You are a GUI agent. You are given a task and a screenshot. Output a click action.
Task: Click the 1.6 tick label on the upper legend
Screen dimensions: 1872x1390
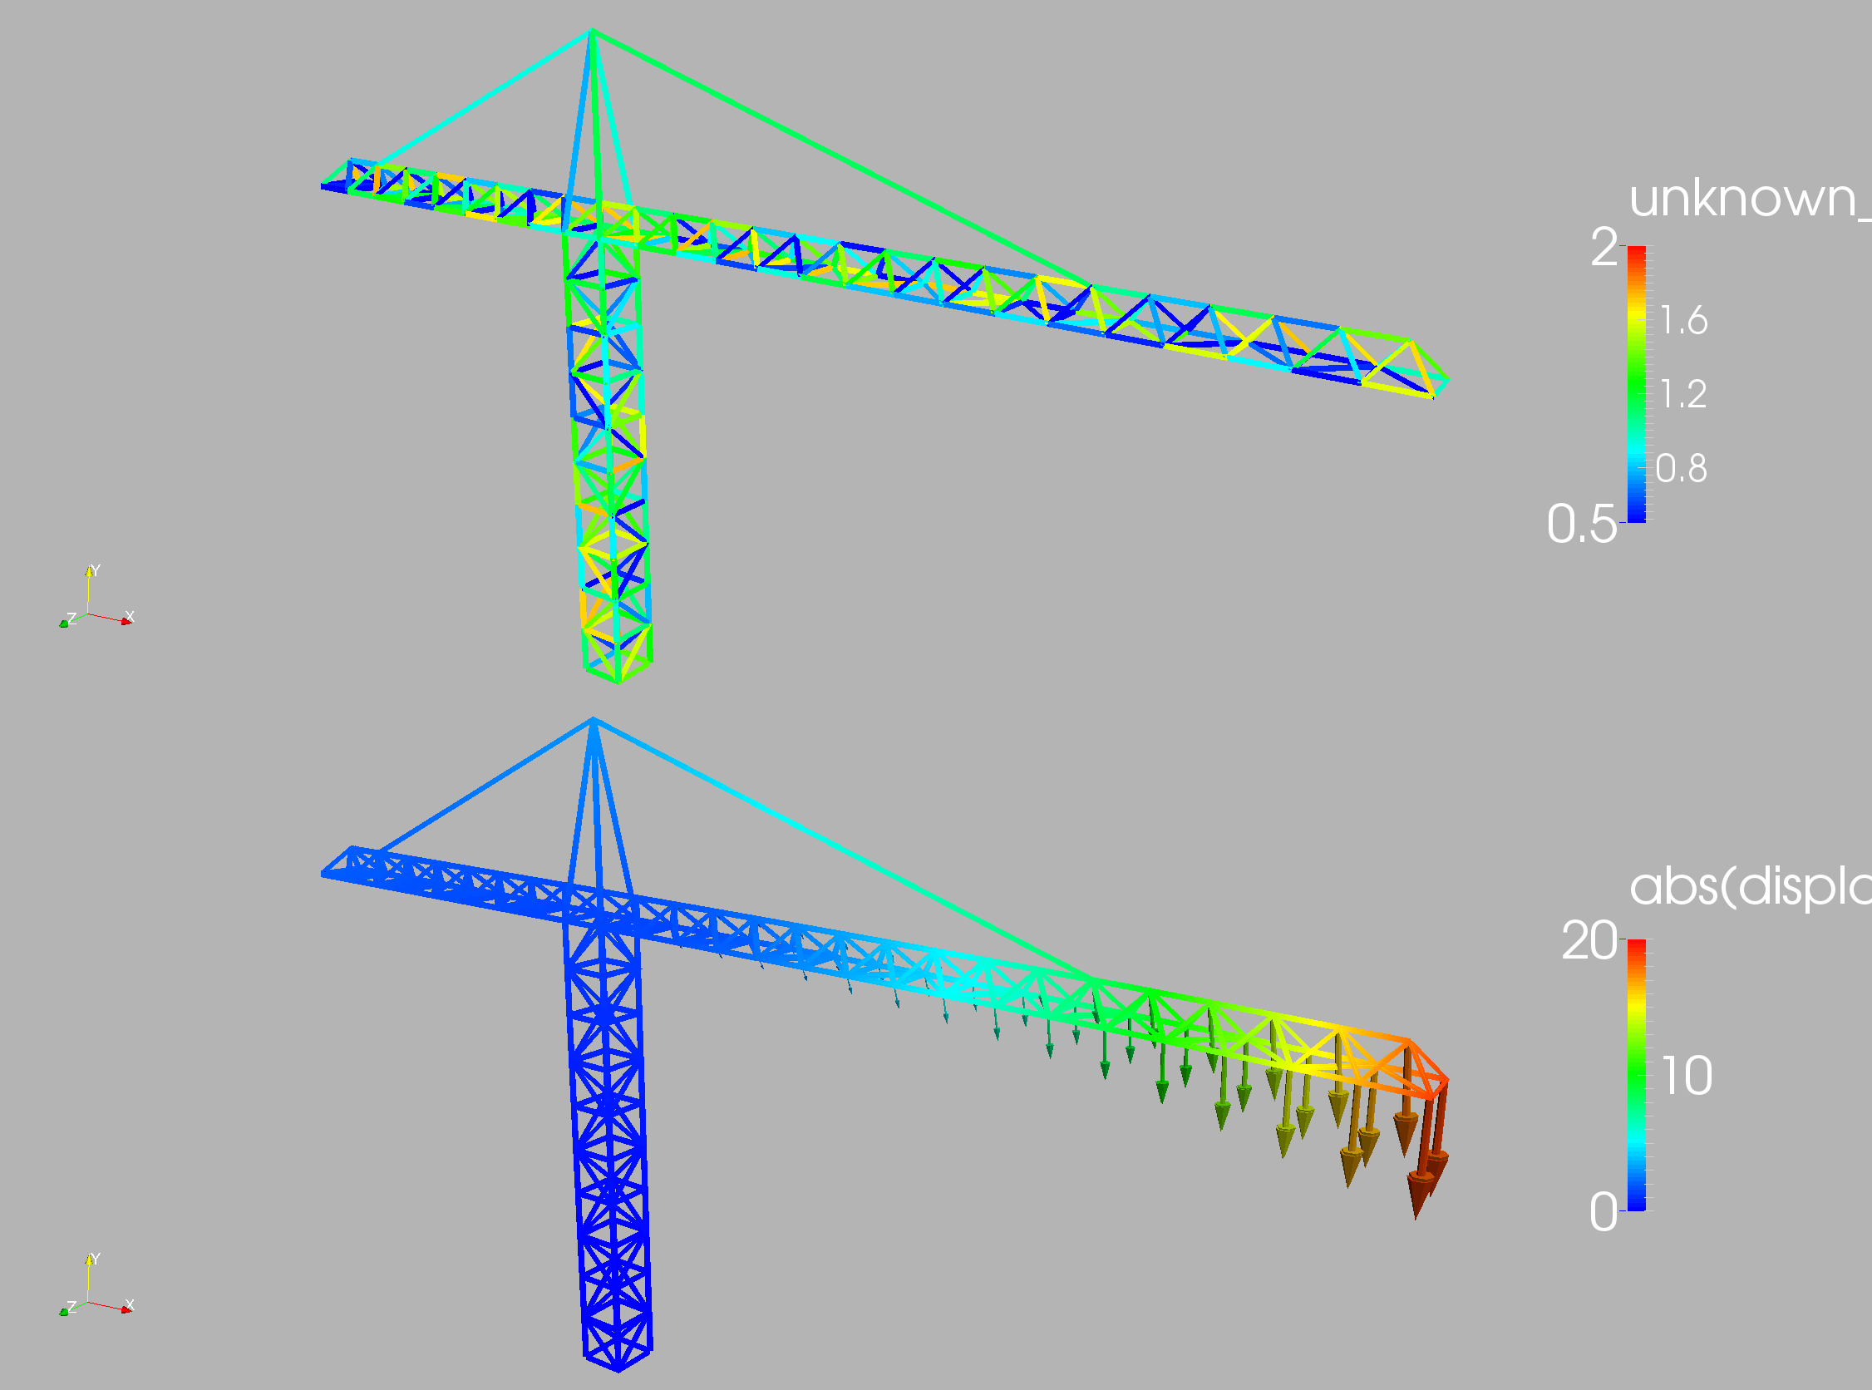pyautogui.click(x=1683, y=321)
